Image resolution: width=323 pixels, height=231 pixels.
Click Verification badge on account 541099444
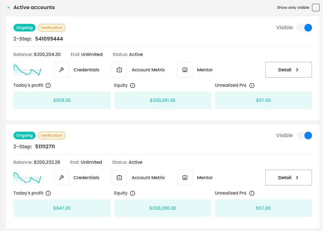[52, 28]
